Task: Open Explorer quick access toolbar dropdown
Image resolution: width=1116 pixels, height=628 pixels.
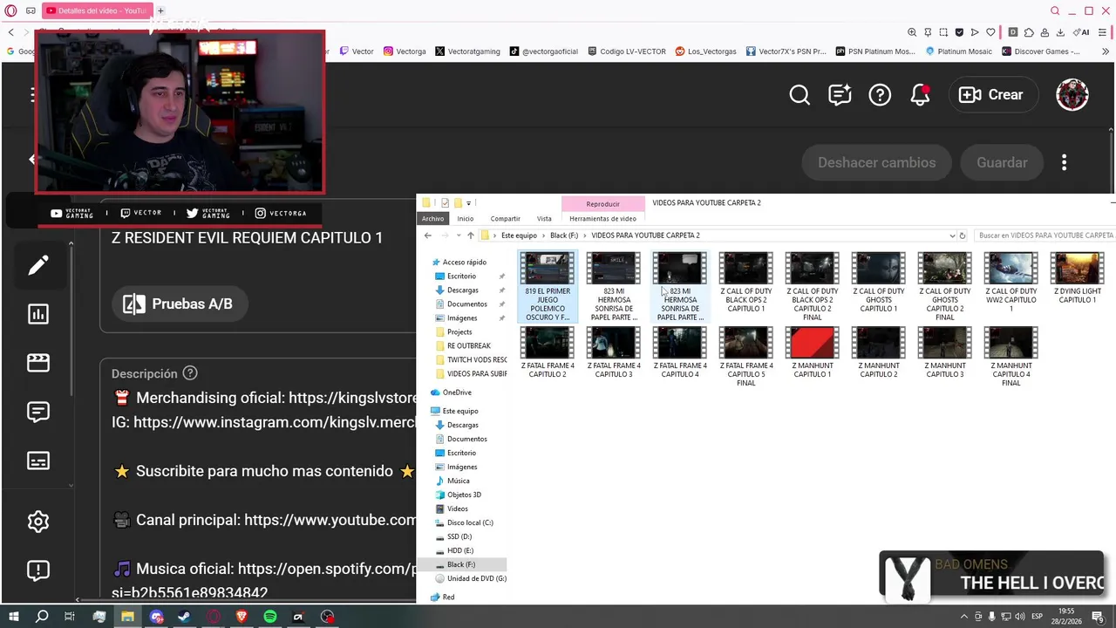Action: [x=469, y=203]
